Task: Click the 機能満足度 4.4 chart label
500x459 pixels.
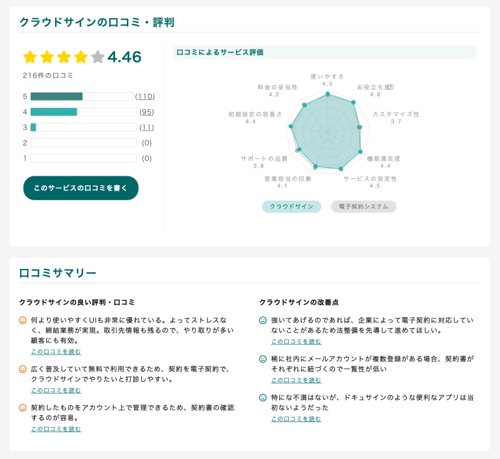Action: click(x=384, y=162)
